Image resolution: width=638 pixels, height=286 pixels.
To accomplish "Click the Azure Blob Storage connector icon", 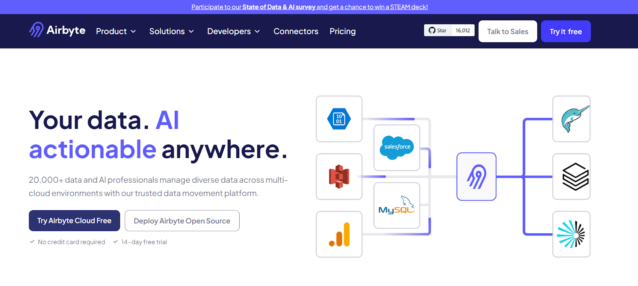I will (x=339, y=119).
